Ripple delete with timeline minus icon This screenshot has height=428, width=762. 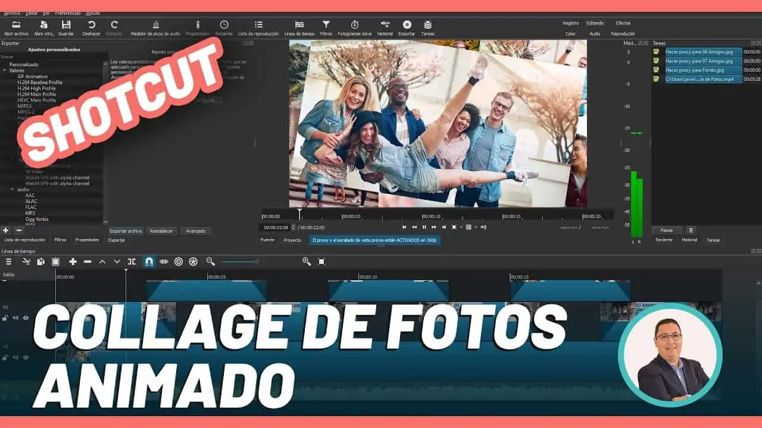[x=88, y=262]
